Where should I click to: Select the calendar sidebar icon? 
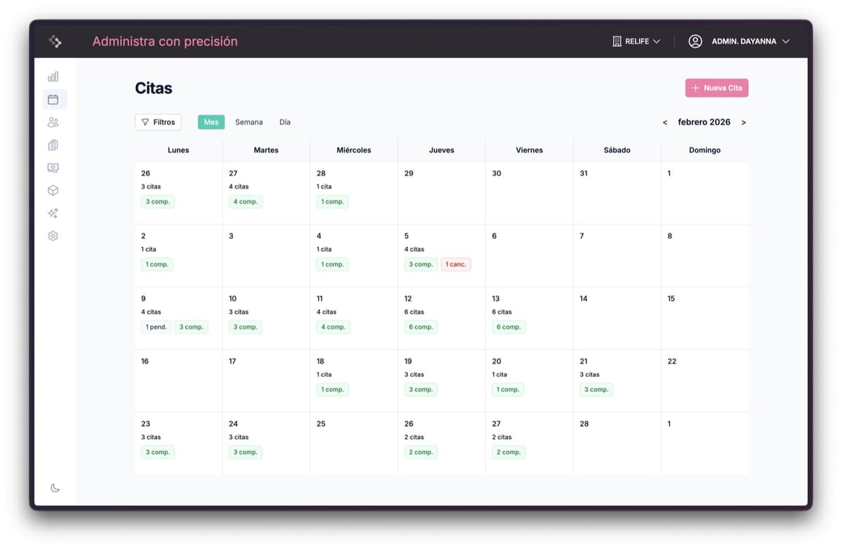pos(53,100)
